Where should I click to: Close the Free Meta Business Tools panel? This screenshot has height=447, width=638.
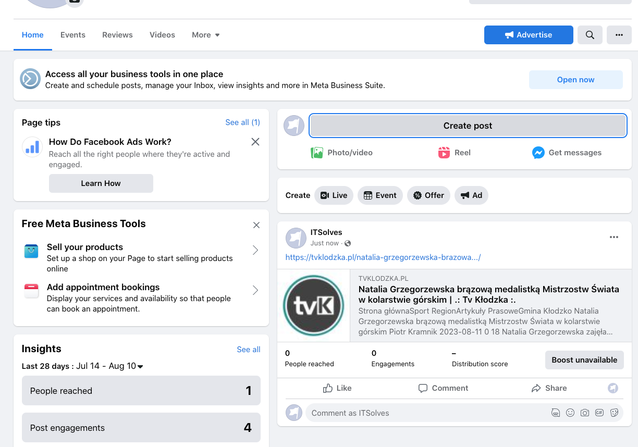point(256,225)
